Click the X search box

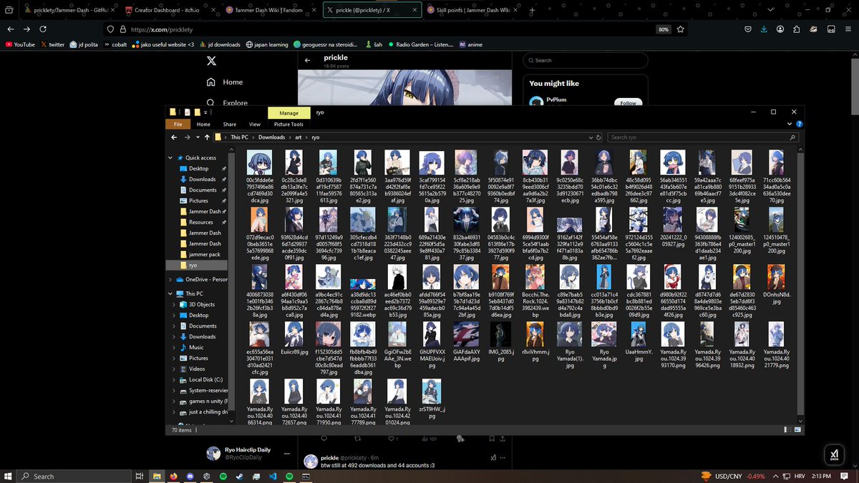(x=585, y=61)
